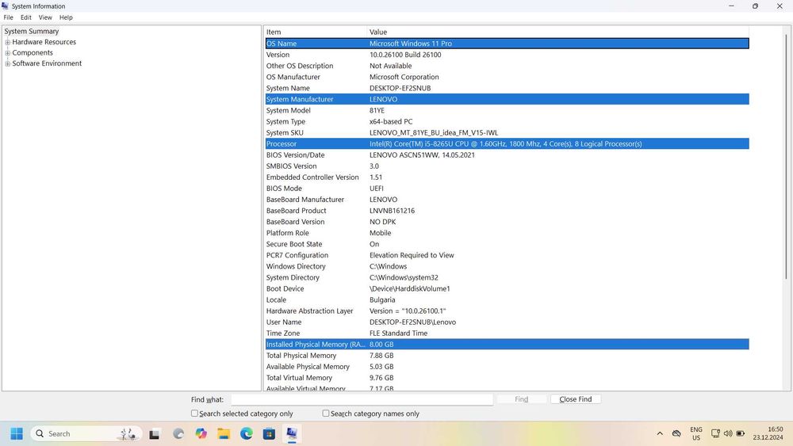Viewport: 793px width, 446px height.
Task: Enable Search selected category only
Action: point(194,414)
